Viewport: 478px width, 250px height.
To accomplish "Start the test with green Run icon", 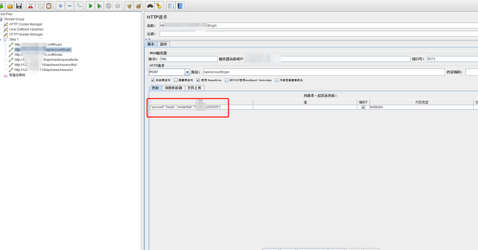I will click(x=90, y=6).
